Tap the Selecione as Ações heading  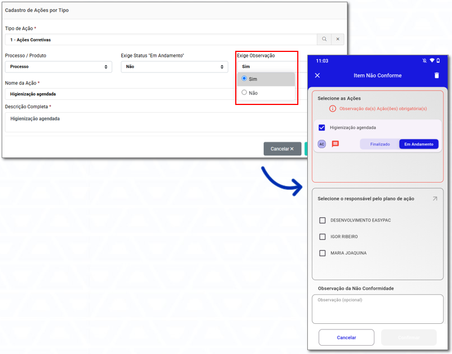[x=339, y=98]
